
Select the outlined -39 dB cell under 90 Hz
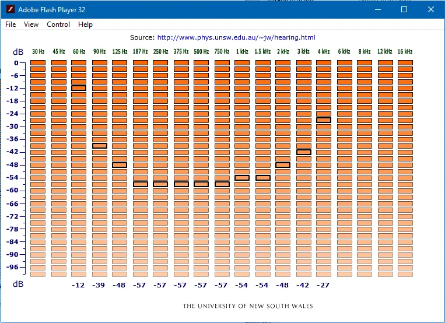(x=100, y=146)
